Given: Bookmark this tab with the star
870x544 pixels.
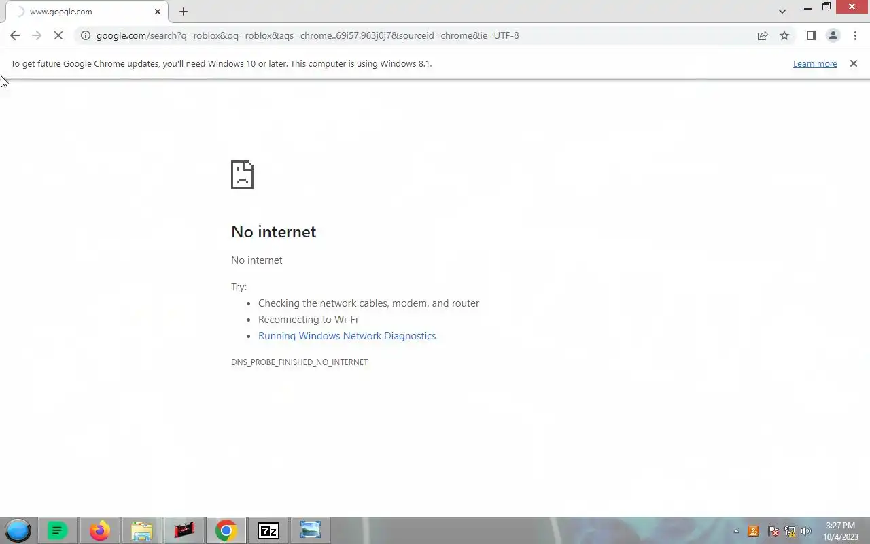Looking at the screenshot, I should 784,35.
